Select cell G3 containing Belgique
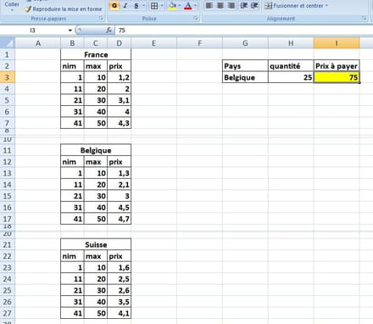Image resolution: width=373 pixels, height=324 pixels. pos(245,77)
